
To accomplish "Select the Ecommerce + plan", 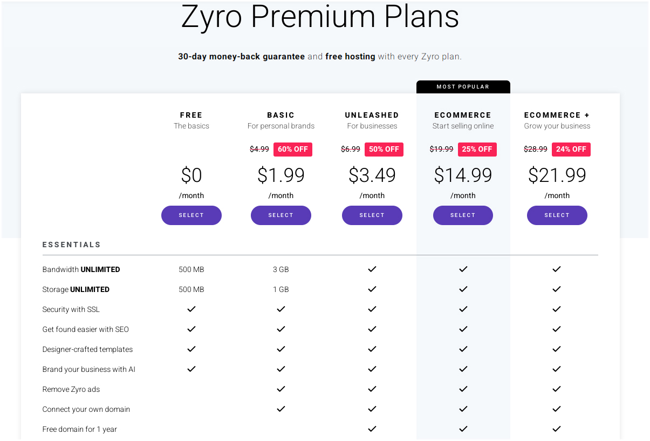I will coord(557,215).
